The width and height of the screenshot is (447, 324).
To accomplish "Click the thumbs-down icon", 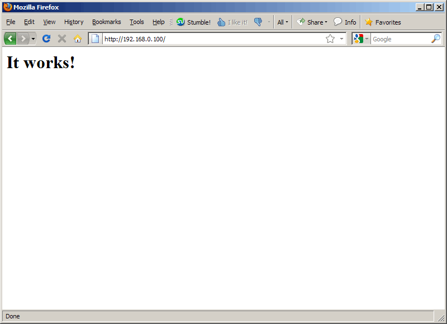I will pos(258,22).
